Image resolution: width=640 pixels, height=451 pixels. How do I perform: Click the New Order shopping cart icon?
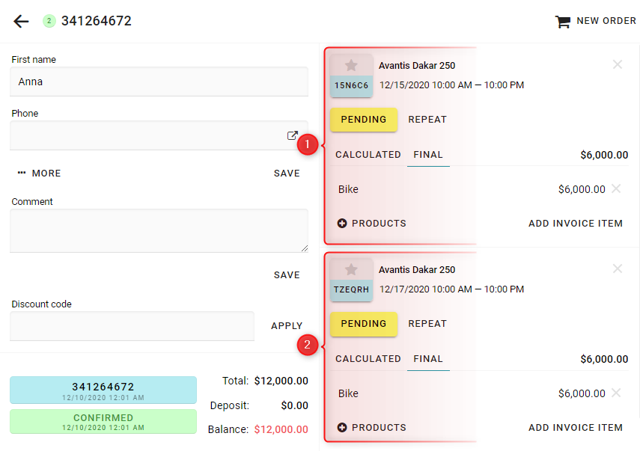563,22
